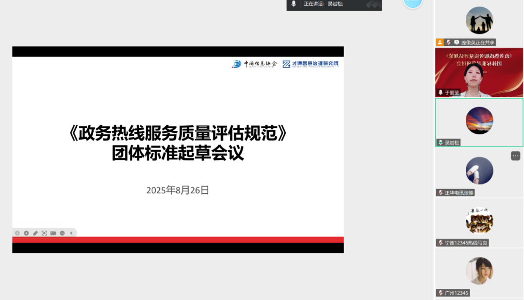Select avatar of 正华电讯张峰
The width and height of the screenshot is (524, 300).
(479, 171)
